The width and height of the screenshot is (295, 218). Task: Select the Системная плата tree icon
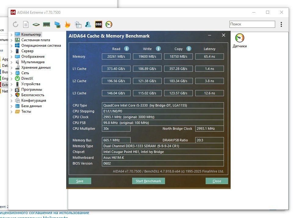tap(17, 40)
